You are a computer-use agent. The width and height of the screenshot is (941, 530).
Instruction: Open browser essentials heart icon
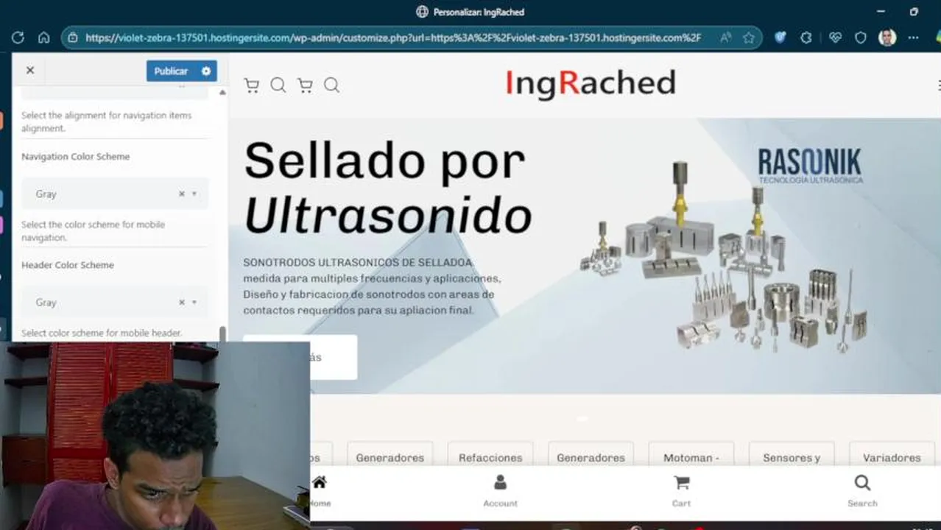click(834, 38)
